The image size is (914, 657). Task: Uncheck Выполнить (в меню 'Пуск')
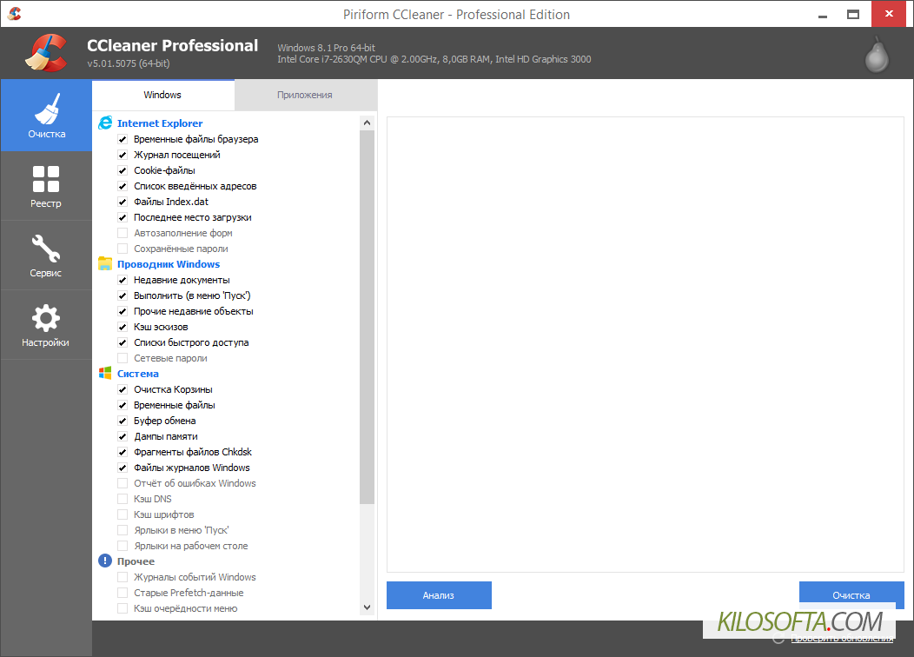123,295
